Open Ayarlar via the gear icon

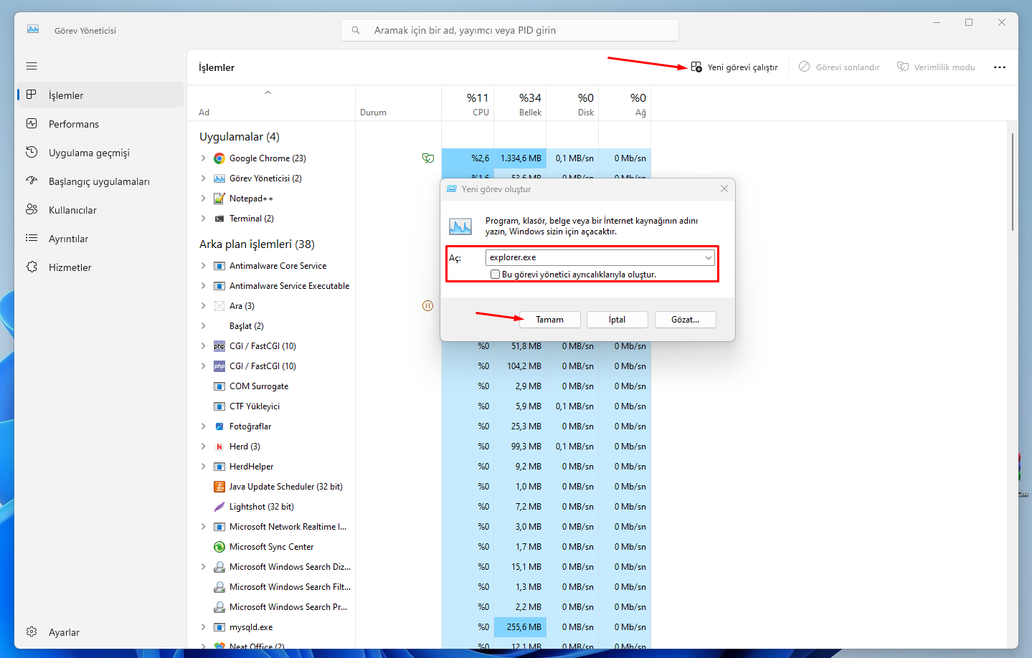32,631
